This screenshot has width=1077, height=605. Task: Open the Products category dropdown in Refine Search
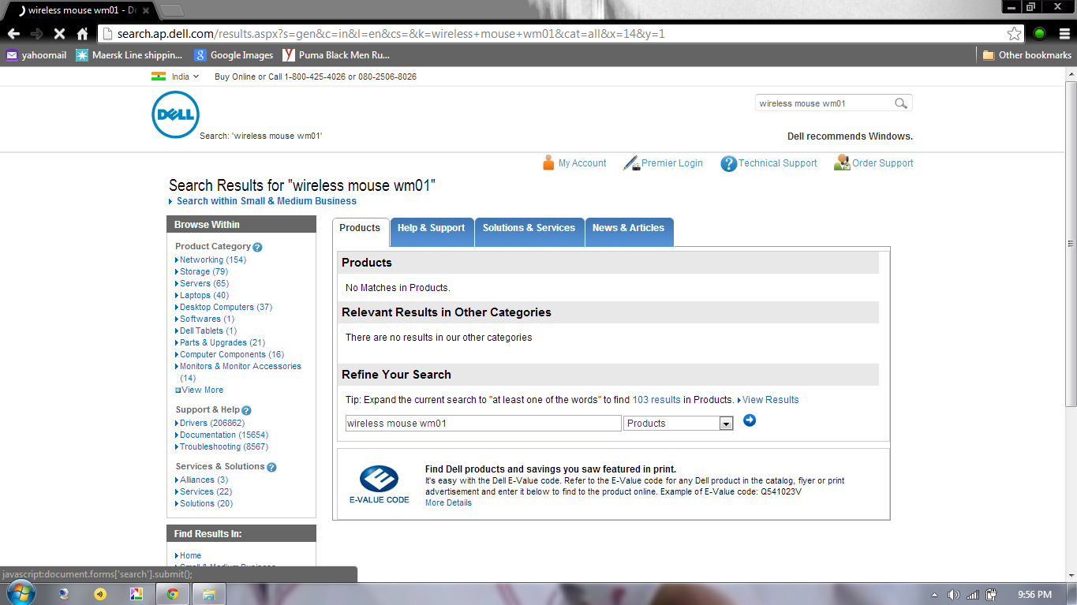coord(726,424)
